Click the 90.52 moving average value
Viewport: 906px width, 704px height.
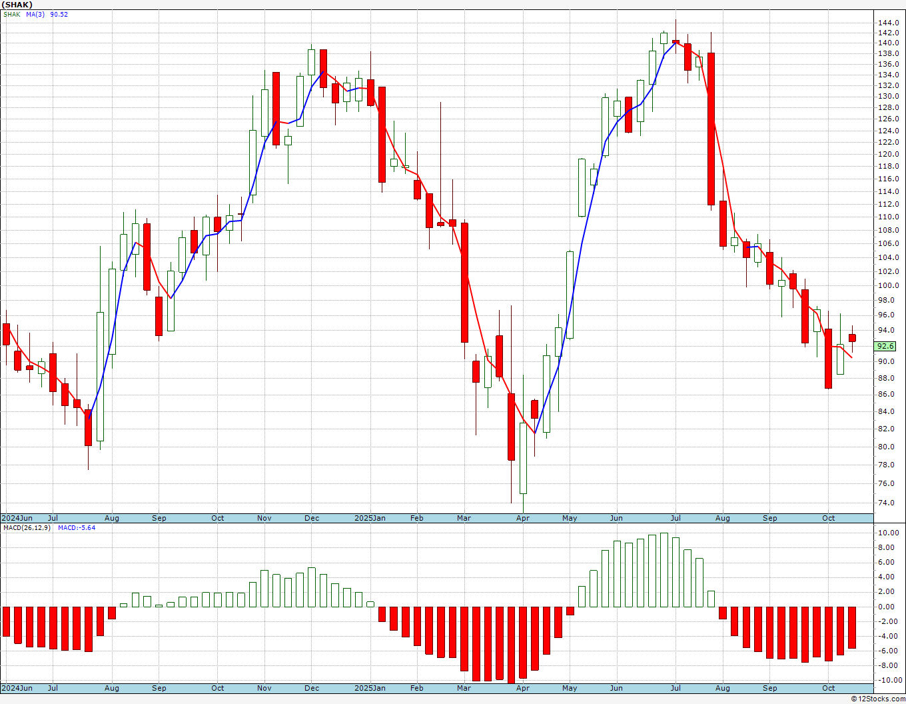pyautogui.click(x=59, y=15)
